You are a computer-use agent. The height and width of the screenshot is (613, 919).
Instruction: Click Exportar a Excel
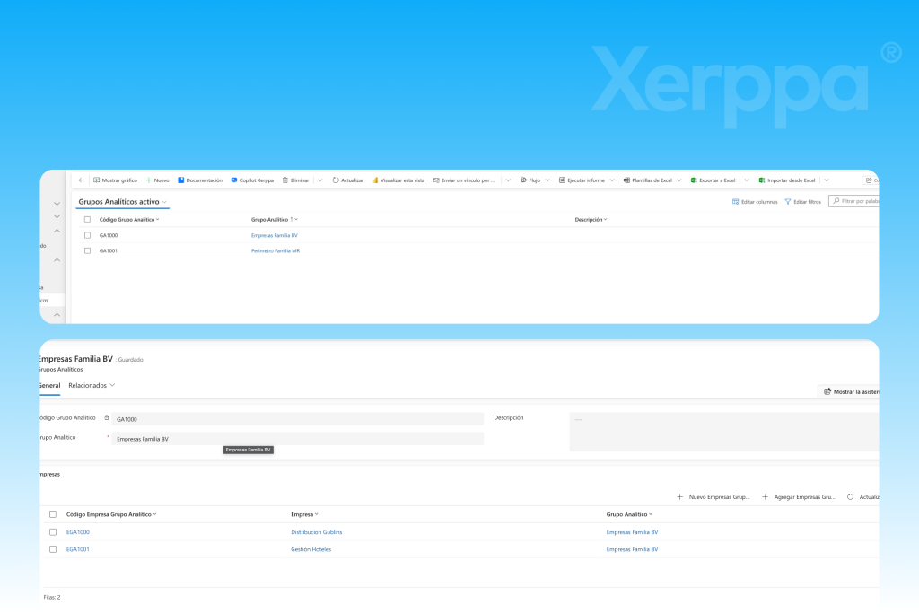713,180
